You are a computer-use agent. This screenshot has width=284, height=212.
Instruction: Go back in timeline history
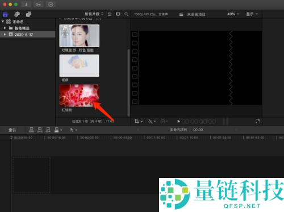[x=138, y=130]
